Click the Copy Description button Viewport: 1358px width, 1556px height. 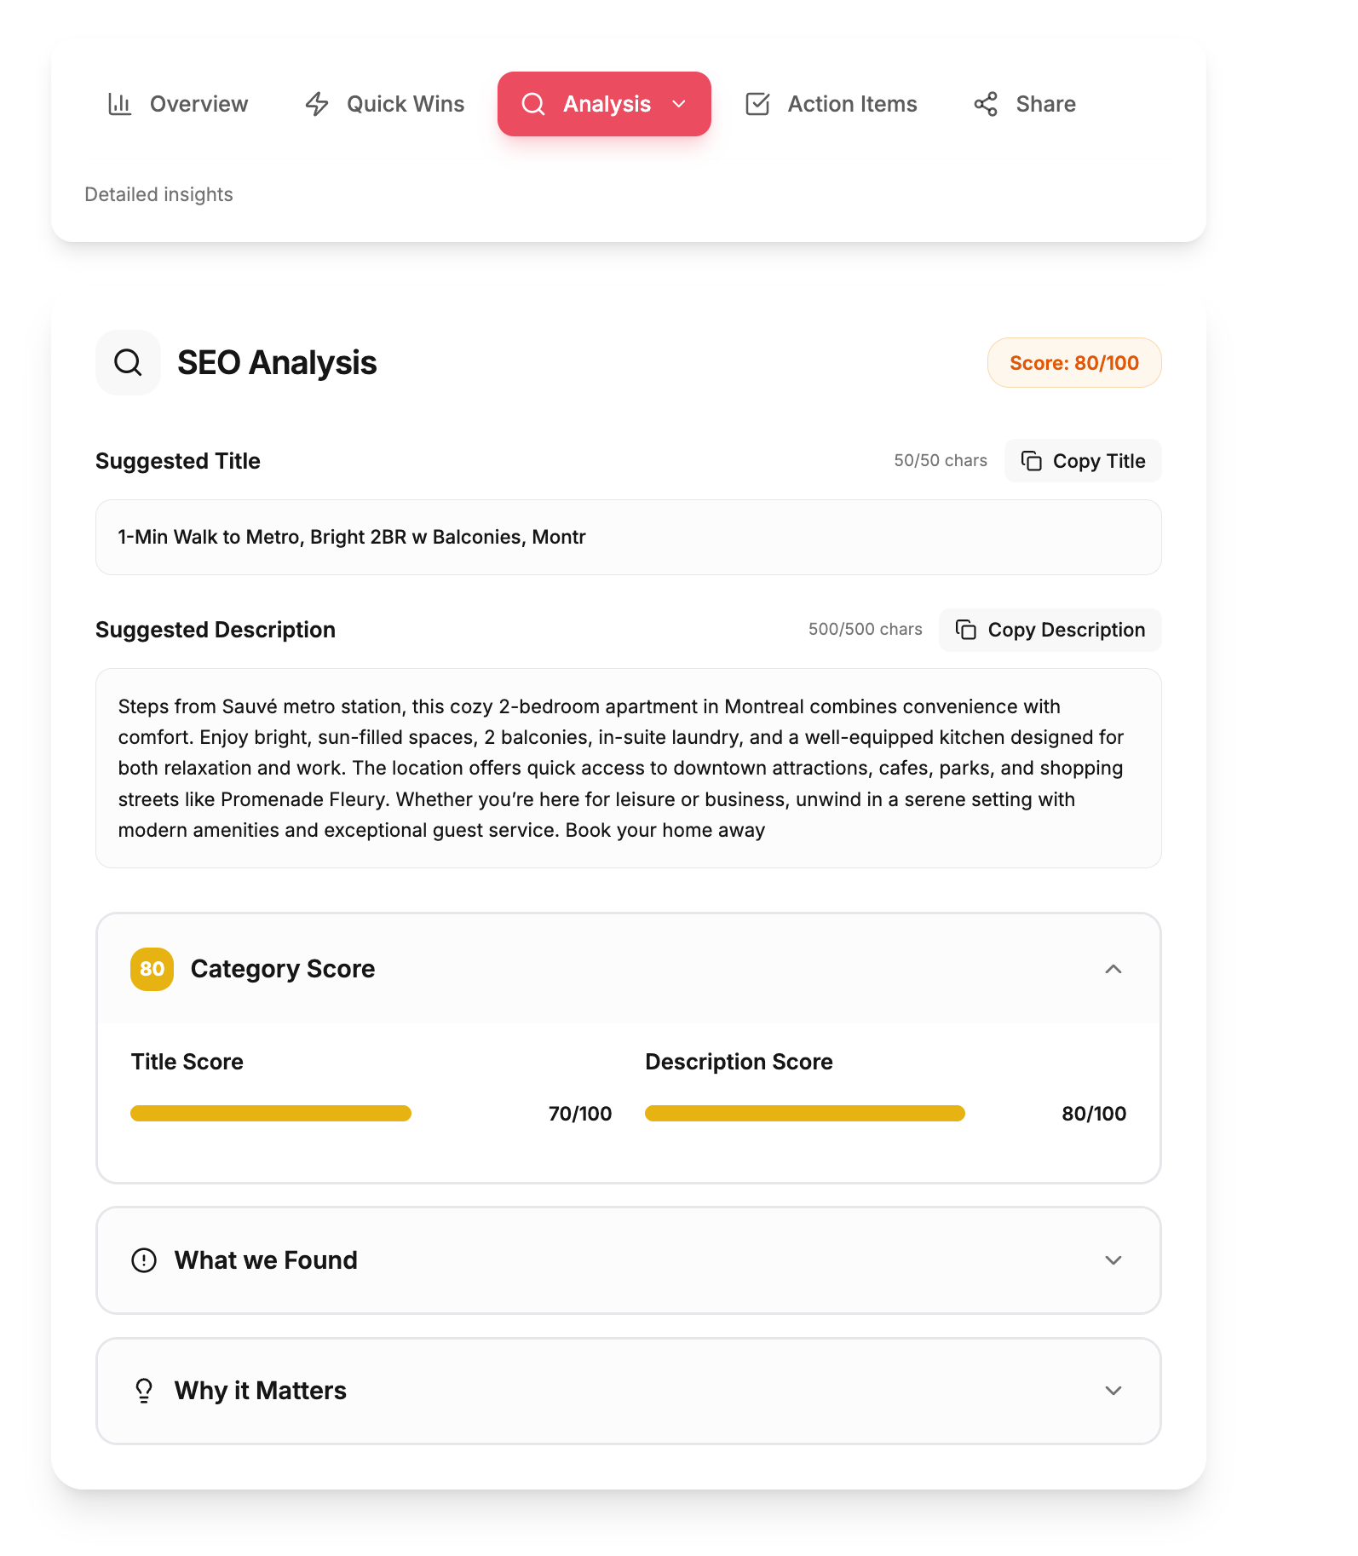(1050, 630)
